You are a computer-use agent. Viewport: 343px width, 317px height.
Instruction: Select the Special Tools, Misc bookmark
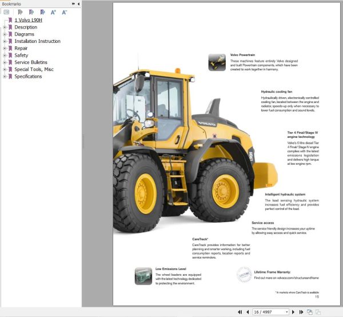[34, 69]
